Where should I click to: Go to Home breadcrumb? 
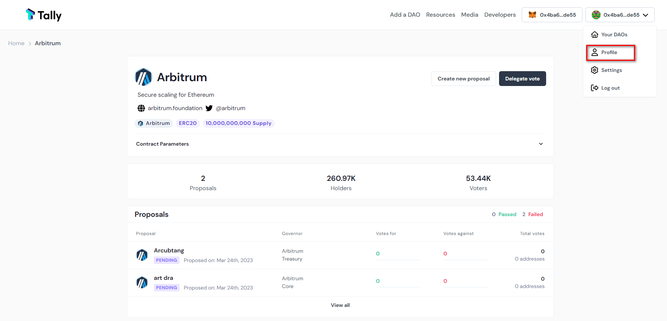[16, 43]
